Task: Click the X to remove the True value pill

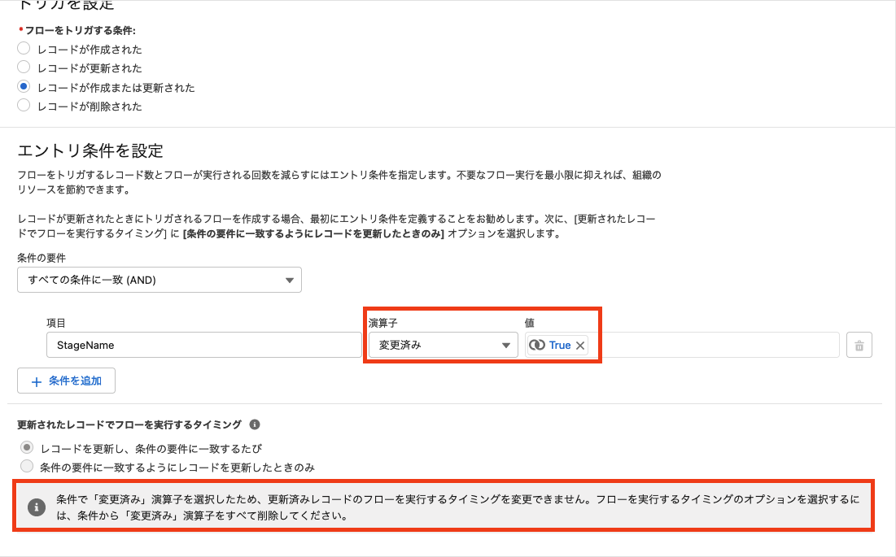Action: point(580,345)
